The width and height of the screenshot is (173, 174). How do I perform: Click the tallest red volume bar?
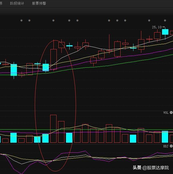pos(53,129)
